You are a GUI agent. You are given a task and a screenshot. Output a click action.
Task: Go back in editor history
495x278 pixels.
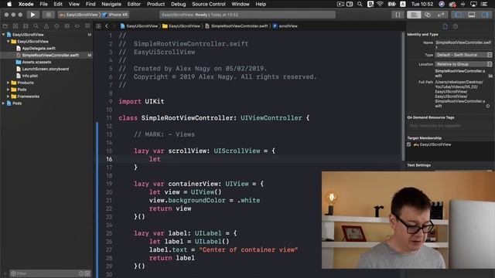point(107,26)
